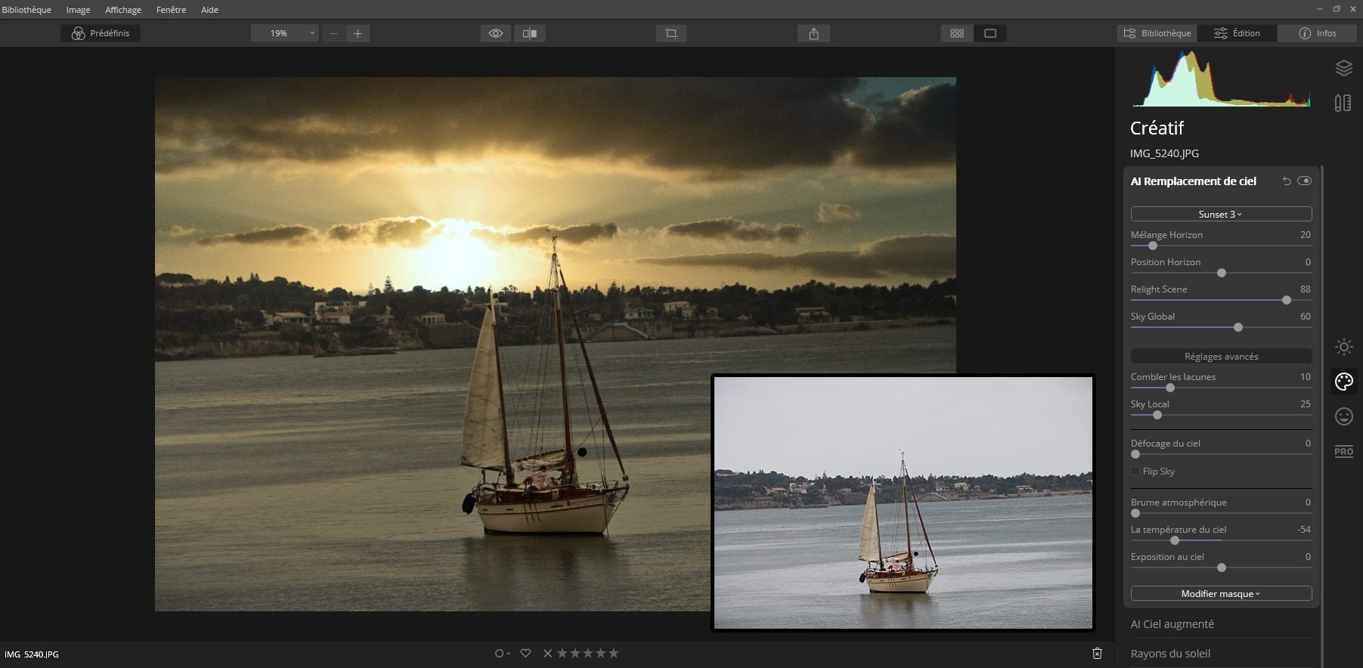Open the Modifier masque dropdown

[x=1221, y=593]
